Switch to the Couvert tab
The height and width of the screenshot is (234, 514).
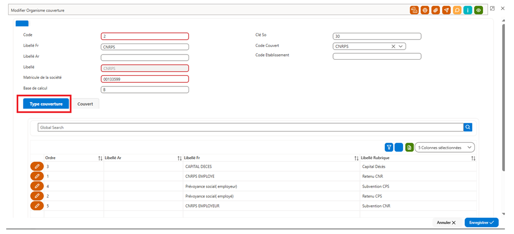pos(85,104)
